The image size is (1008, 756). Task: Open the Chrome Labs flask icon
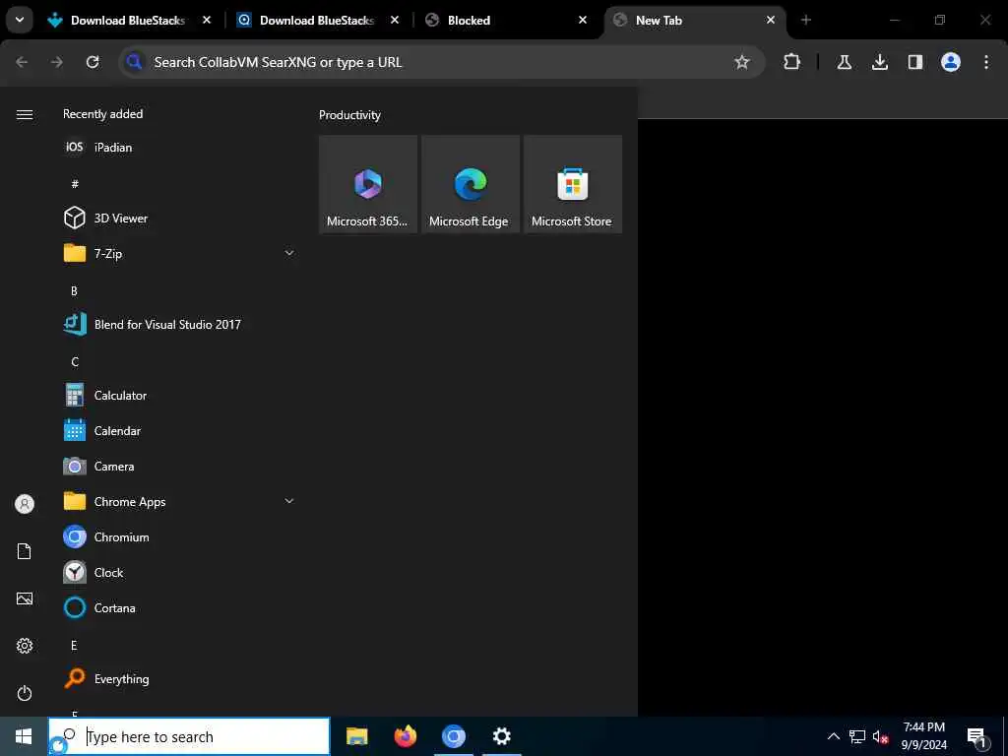click(845, 62)
